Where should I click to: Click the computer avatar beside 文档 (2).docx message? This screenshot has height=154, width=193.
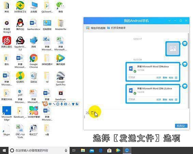[x=185, y=86]
